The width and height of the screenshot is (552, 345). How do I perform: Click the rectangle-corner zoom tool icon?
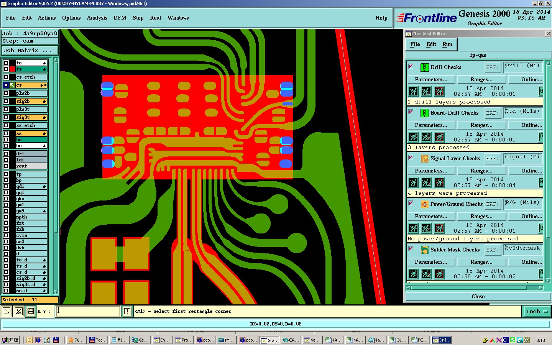[x=7, y=311]
